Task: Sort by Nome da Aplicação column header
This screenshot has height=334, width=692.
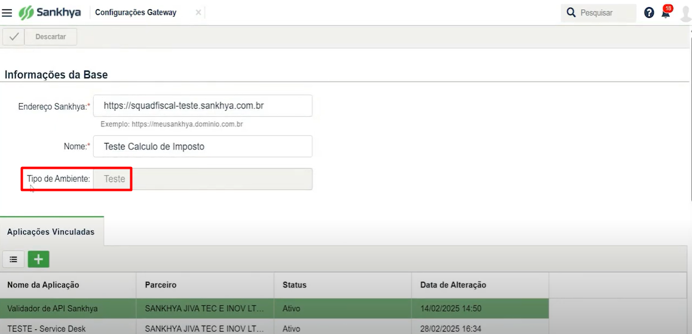Action: (43, 285)
